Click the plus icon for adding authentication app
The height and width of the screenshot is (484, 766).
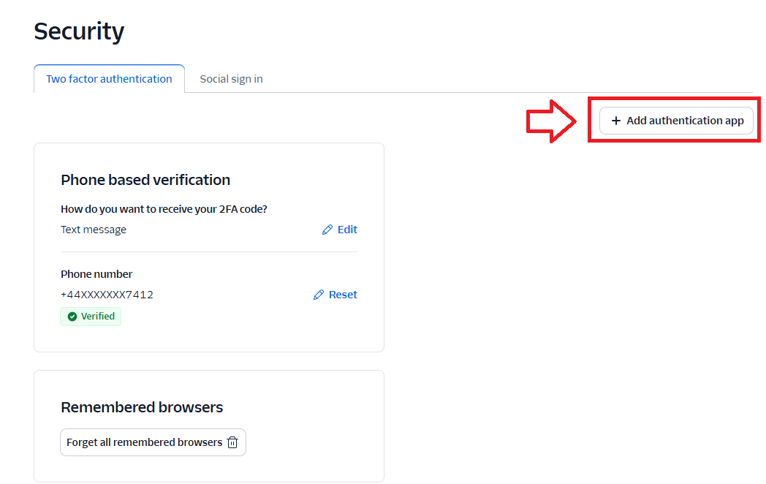point(616,121)
